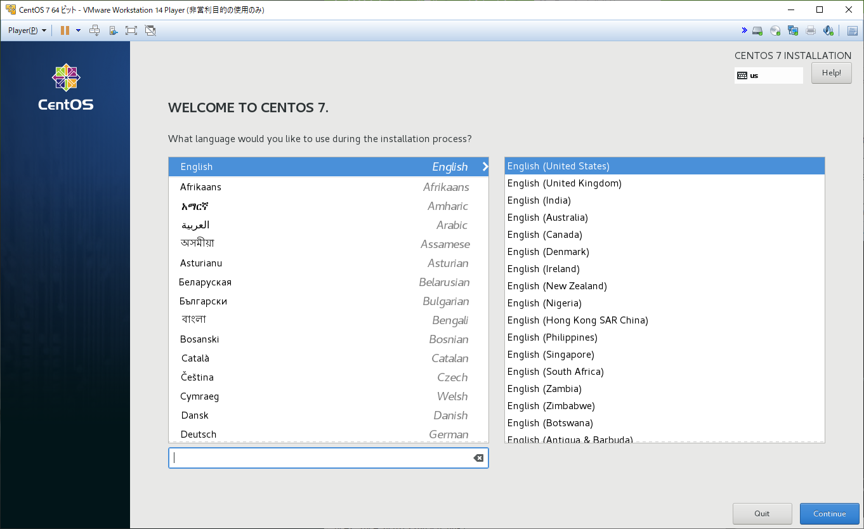Choose English (Nigeria) locale
Screen dimensions: 864x529
(x=665, y=303)
